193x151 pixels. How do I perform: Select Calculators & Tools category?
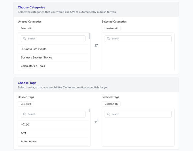tap(33, 66)
